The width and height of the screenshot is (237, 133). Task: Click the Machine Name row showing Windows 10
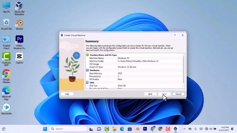pos(134,58)
